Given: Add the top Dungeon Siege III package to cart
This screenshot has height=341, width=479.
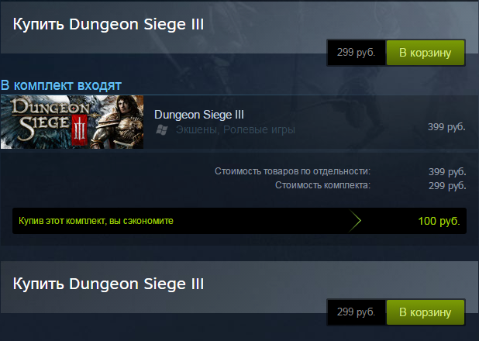Looking at the screenshot, I should coord(426,53).
